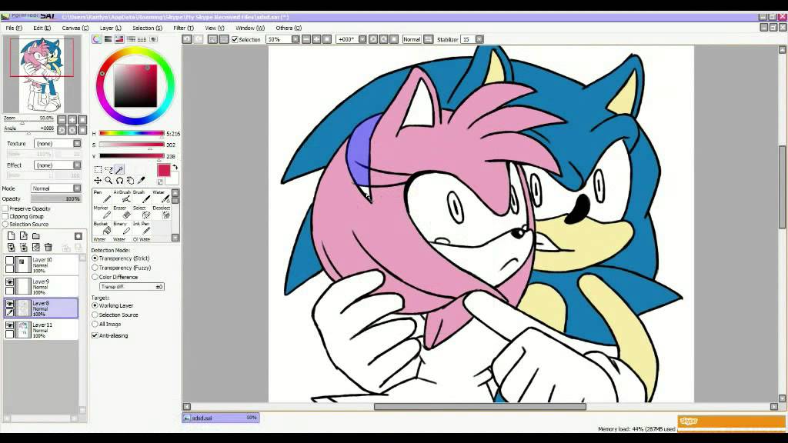This screenshot has height=443, width=788.
Task: Hide Layer 9 with eye icon
Action: pos(9,281)
